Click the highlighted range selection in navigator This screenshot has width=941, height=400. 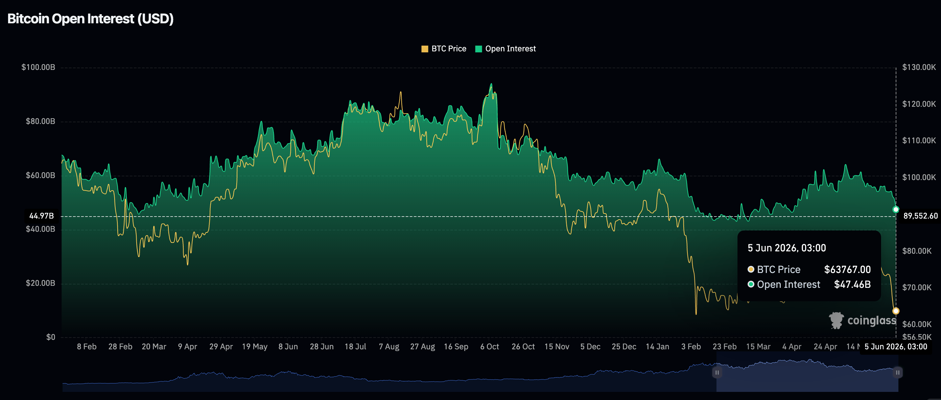[x=807, y=372]
